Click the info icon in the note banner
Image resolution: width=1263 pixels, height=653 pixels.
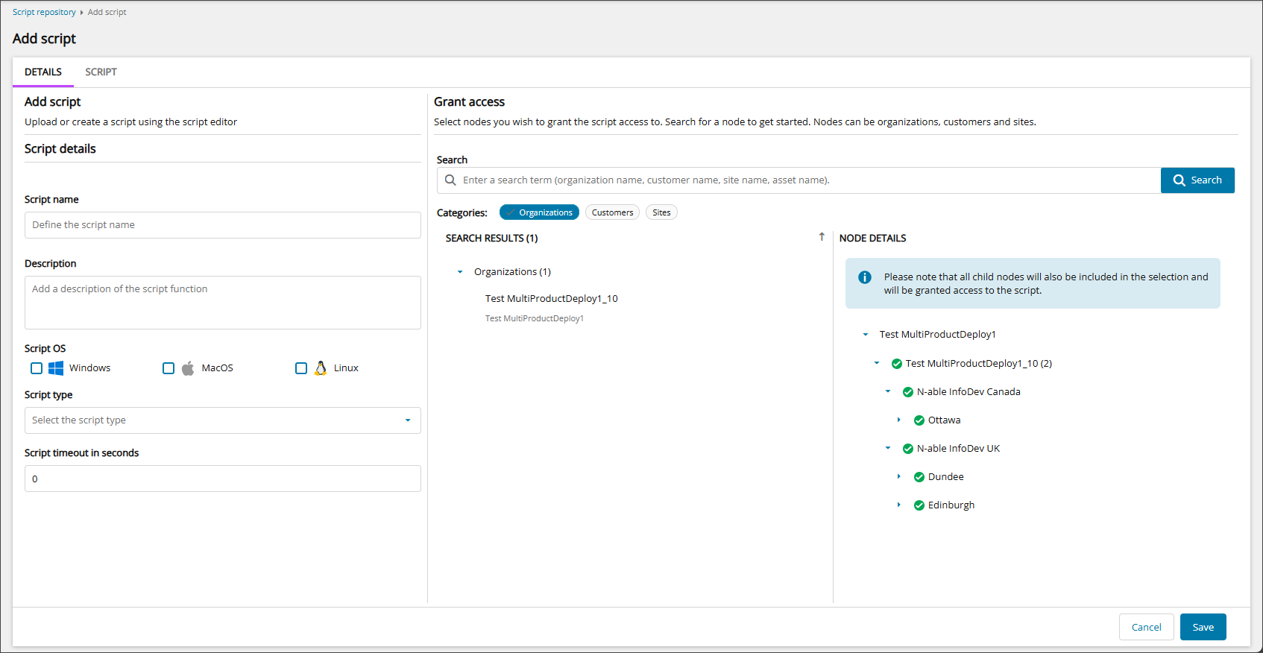(x=865, y=277)
